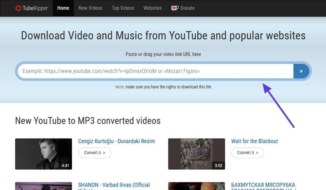Open Wait for the Blackout thumbnail
Image resolution: width=326 pixels, height=190 pixels.
(x=196, y=154)
